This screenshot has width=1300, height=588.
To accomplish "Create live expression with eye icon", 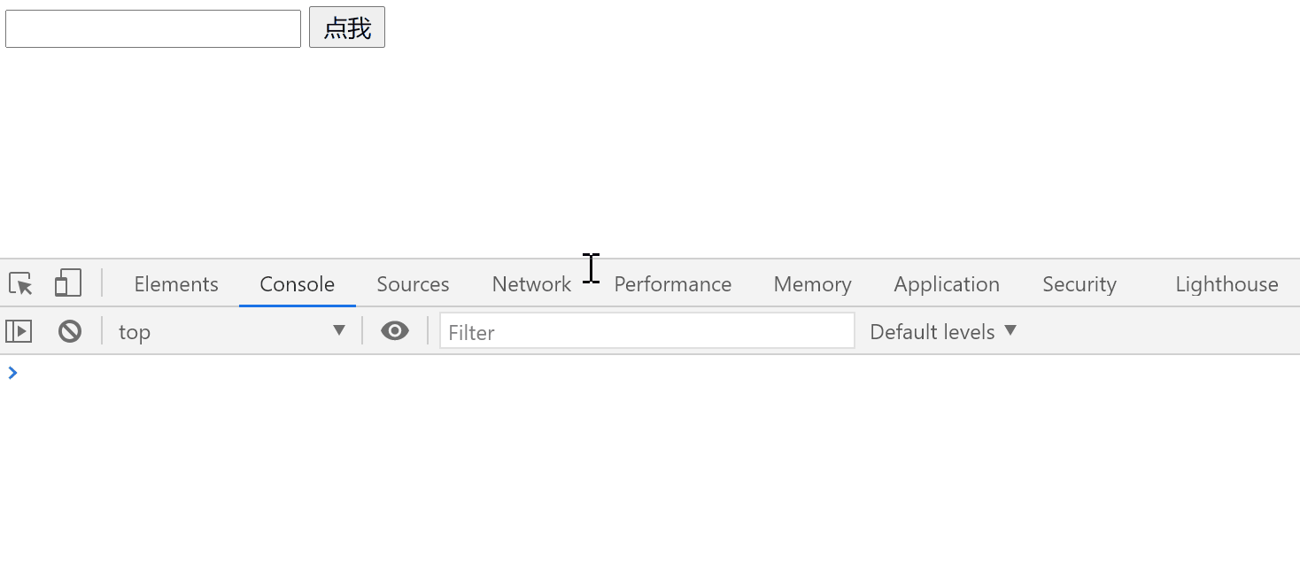I will click(x=395, y=331).
